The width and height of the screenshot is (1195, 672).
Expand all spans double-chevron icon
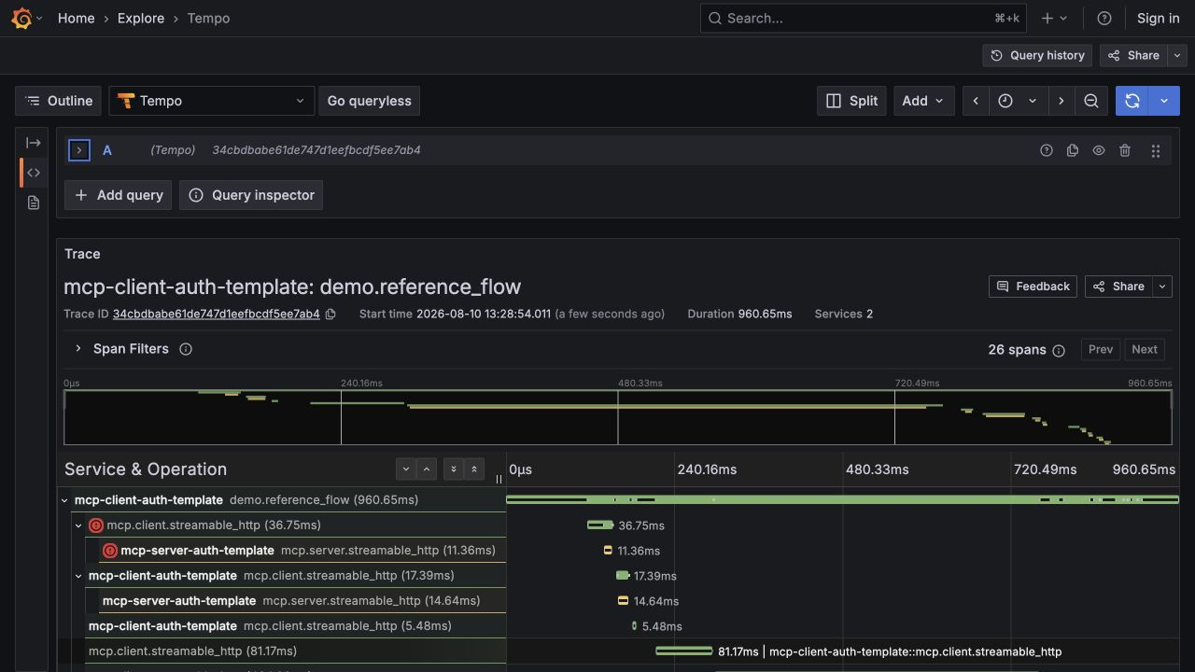click(x=453, y=469)
